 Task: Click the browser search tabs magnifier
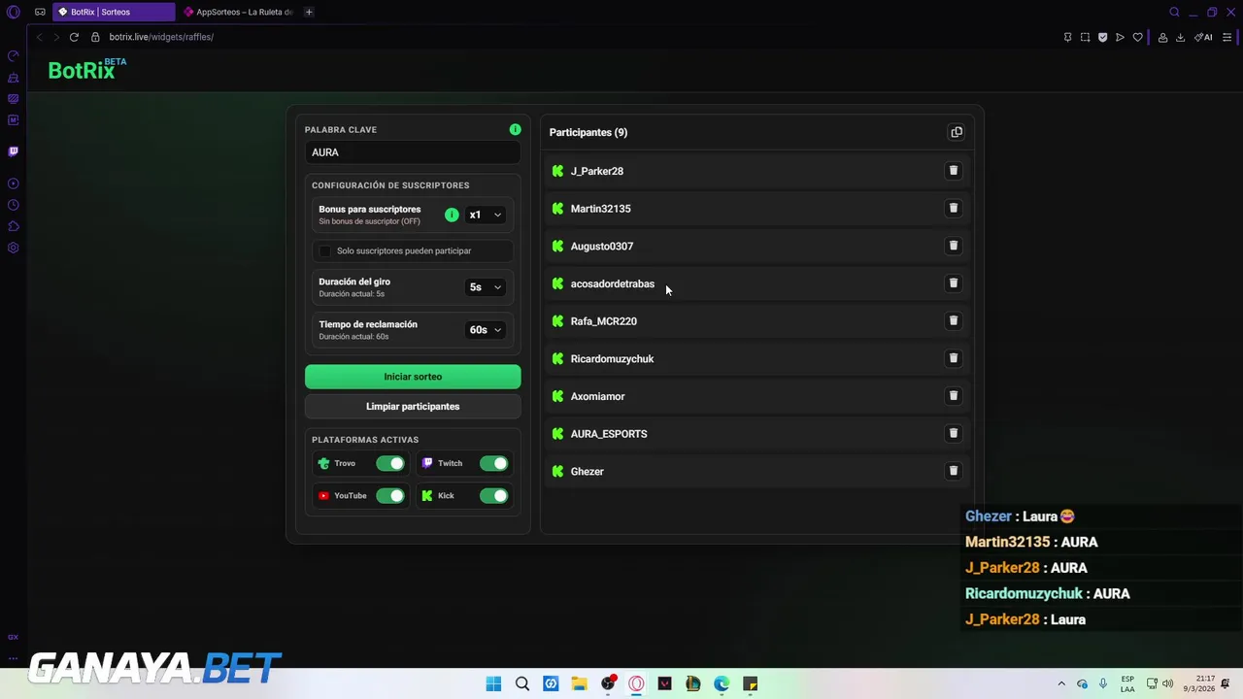pos(1174,12)
